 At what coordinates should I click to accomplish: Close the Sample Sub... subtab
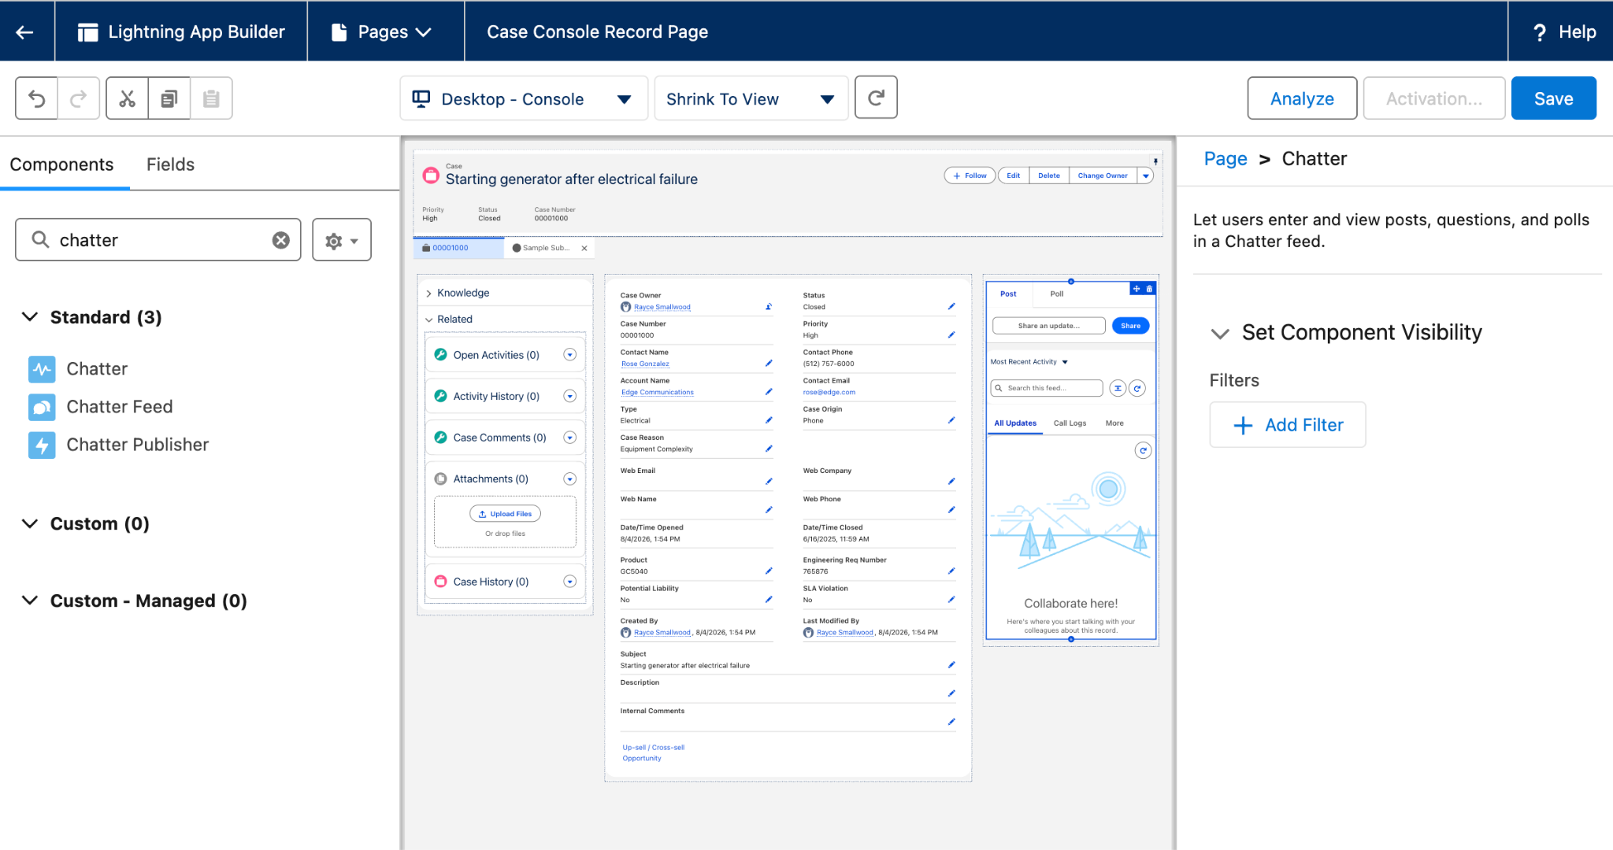click(584, 248)
